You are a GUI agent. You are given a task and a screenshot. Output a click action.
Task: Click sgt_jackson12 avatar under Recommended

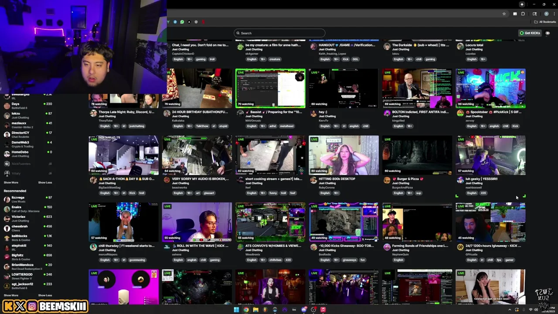tap(7, 286)
